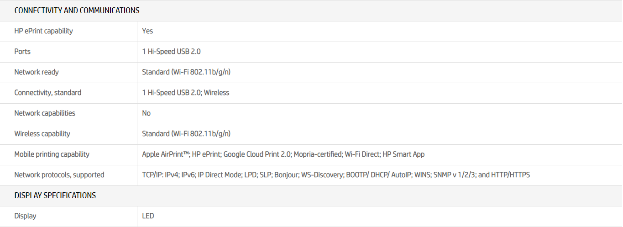
Task: Select the Display row label
Action: 25,216
